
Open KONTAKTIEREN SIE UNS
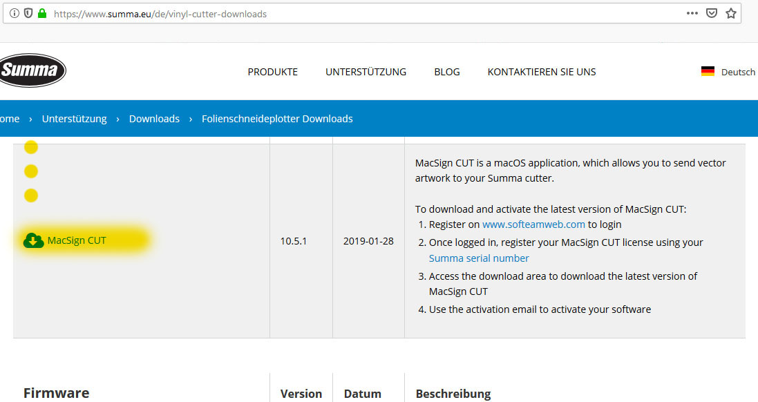pyautogui.click(x=542, y=72)
